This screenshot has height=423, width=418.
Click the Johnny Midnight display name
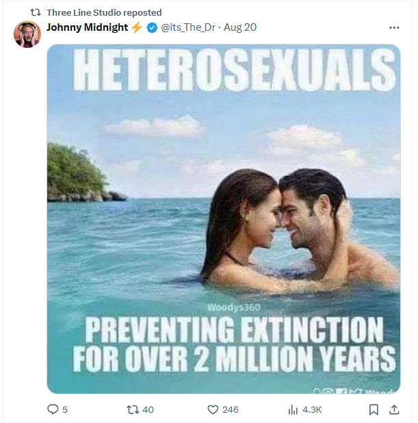[87, 27]
